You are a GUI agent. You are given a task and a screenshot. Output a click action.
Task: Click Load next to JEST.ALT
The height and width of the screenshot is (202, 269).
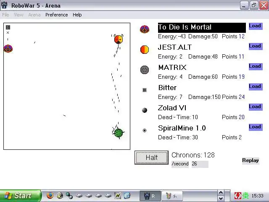tap(256, 46)
